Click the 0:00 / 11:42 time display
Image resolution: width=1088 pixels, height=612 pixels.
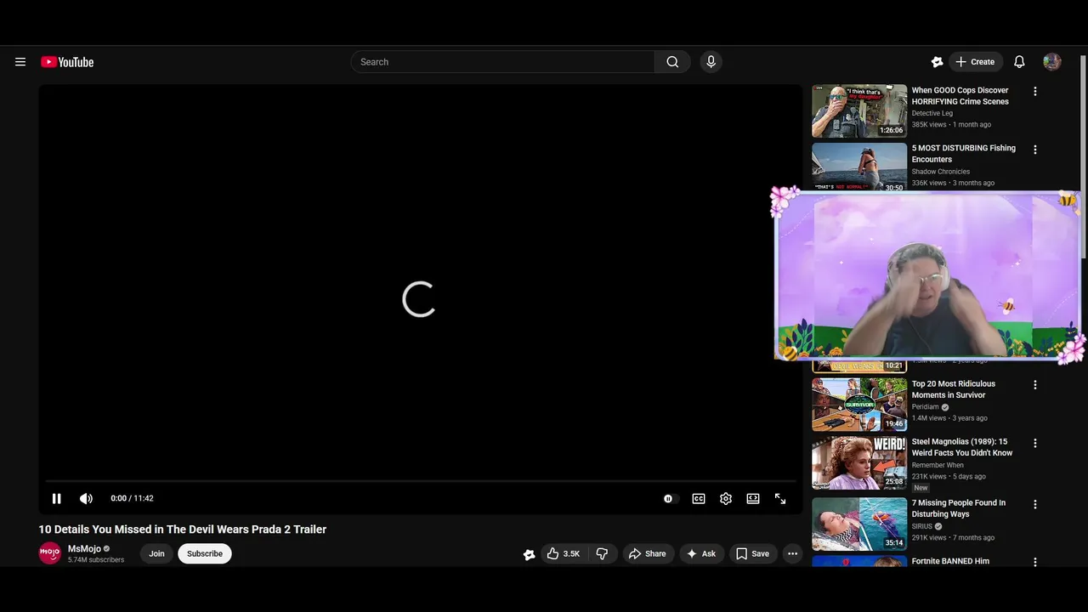coord(132,499)
